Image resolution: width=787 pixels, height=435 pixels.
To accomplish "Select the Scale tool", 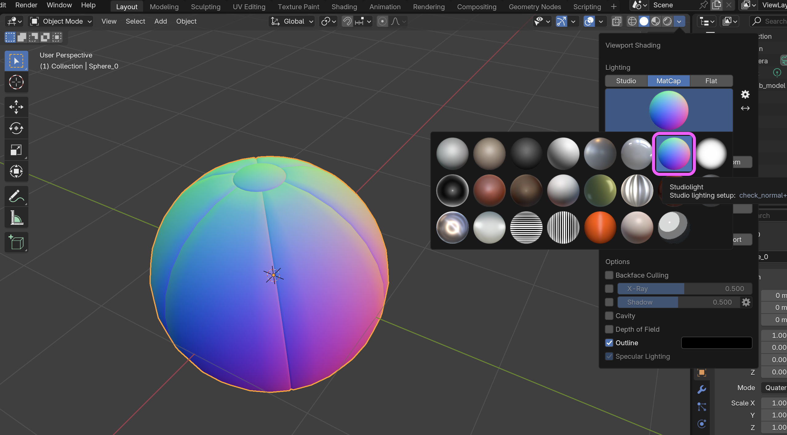I will [x=16, y=150].
